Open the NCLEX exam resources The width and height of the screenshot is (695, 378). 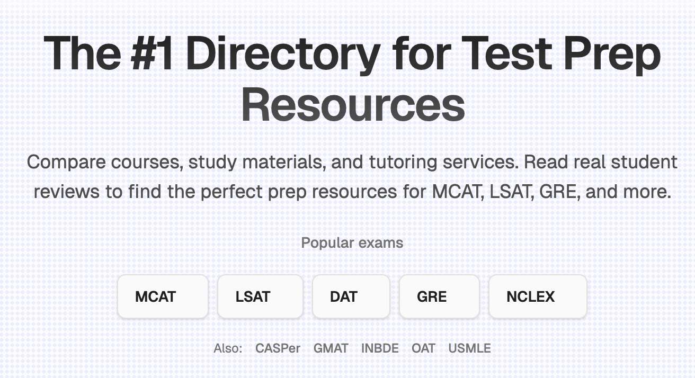click(x=537, y=296)
